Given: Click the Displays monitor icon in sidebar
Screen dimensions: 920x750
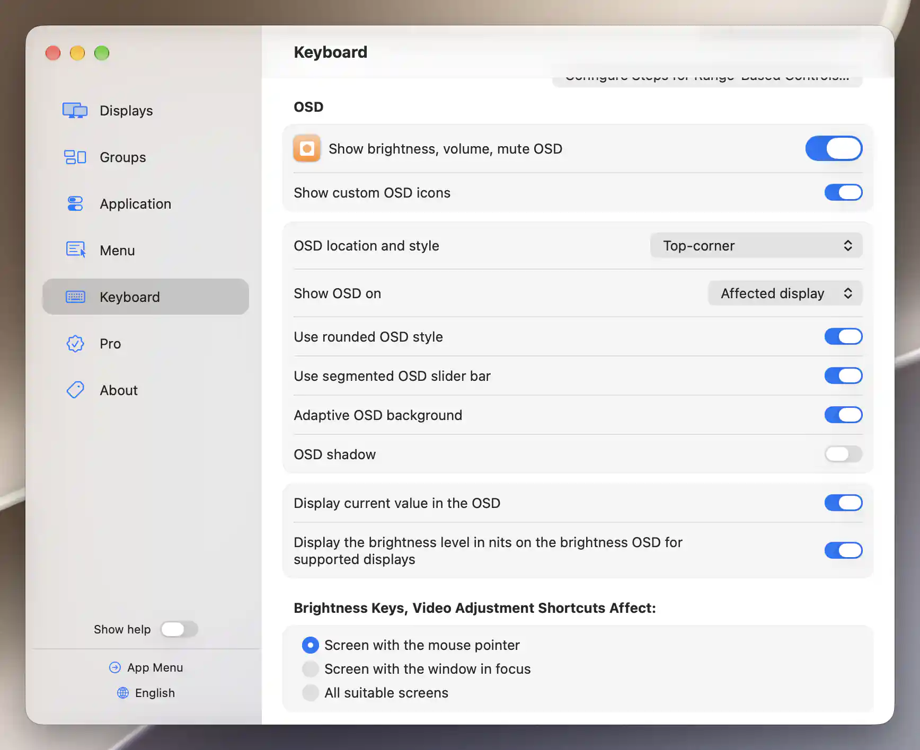Looking at the screenshot, I should tap(75, 110).
